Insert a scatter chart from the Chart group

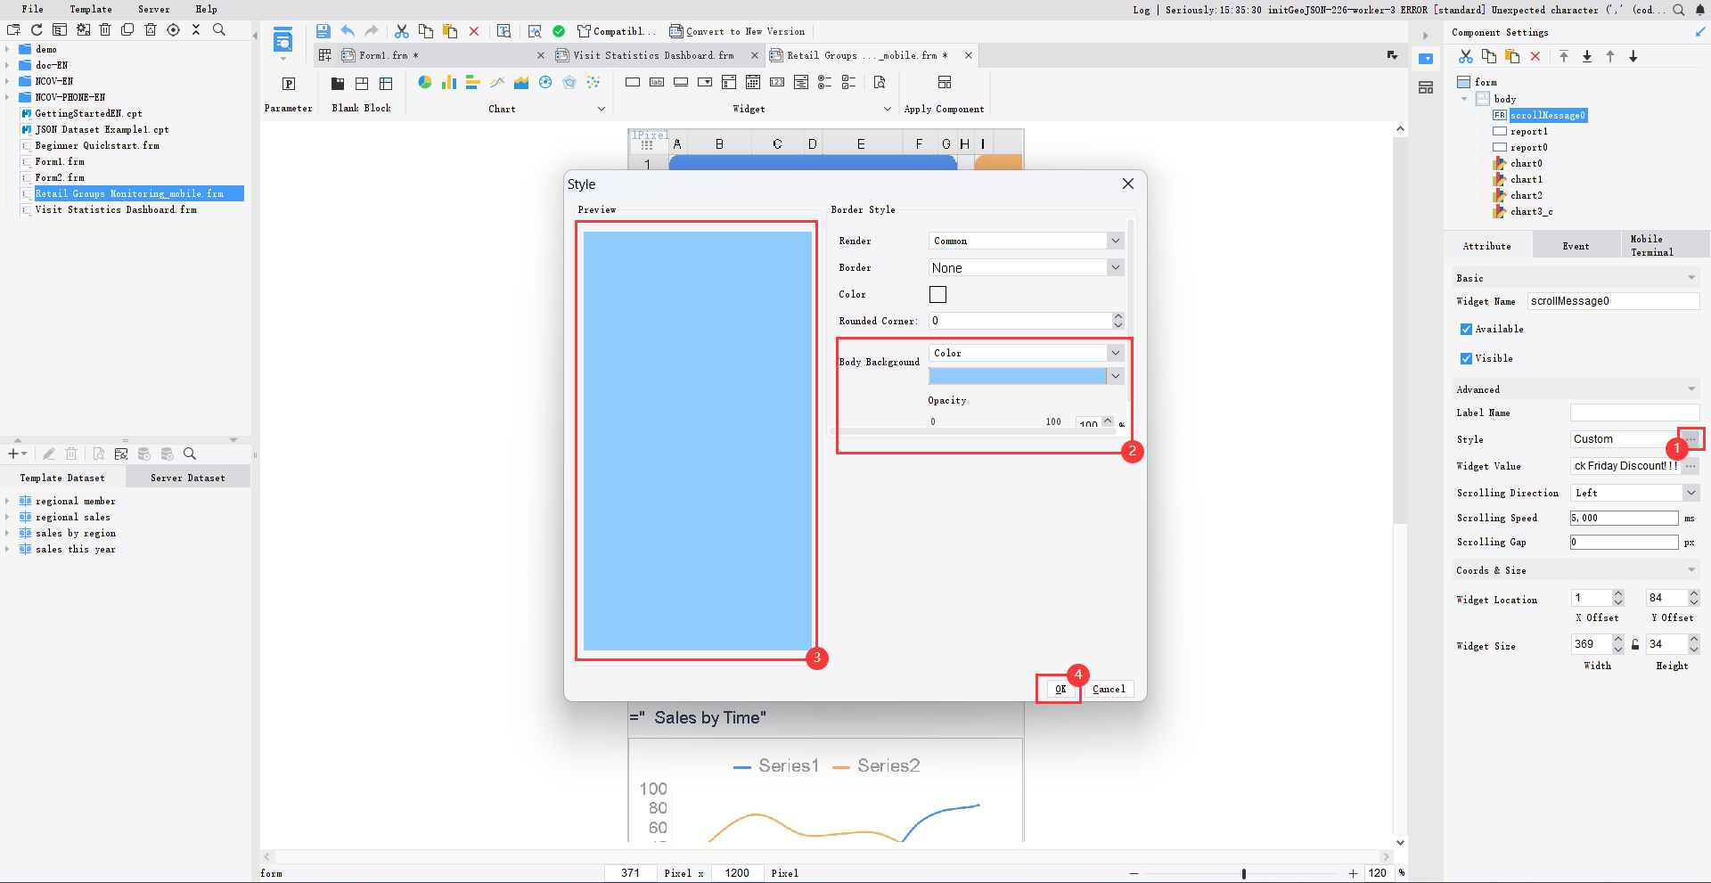(x=594, y=82)
